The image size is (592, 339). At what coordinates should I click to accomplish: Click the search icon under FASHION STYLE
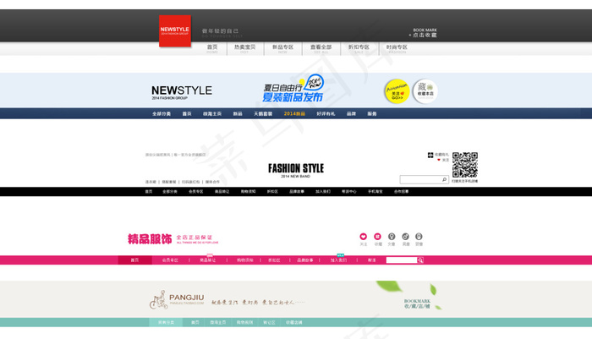[444, 180]
